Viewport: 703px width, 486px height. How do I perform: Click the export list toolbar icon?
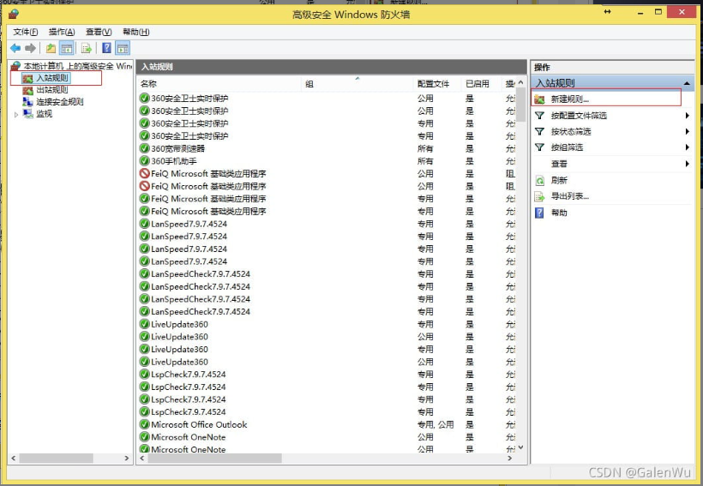pyautogui.click(x=87, y=48)
